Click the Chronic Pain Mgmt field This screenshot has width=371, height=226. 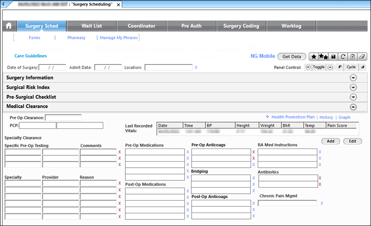(287, 203)
